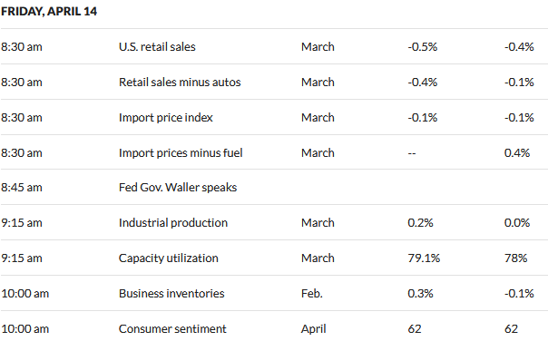This screenshot has height=341, width=548.
Task: Select the Friday, April 14 heading
Action: click(49, 12)
